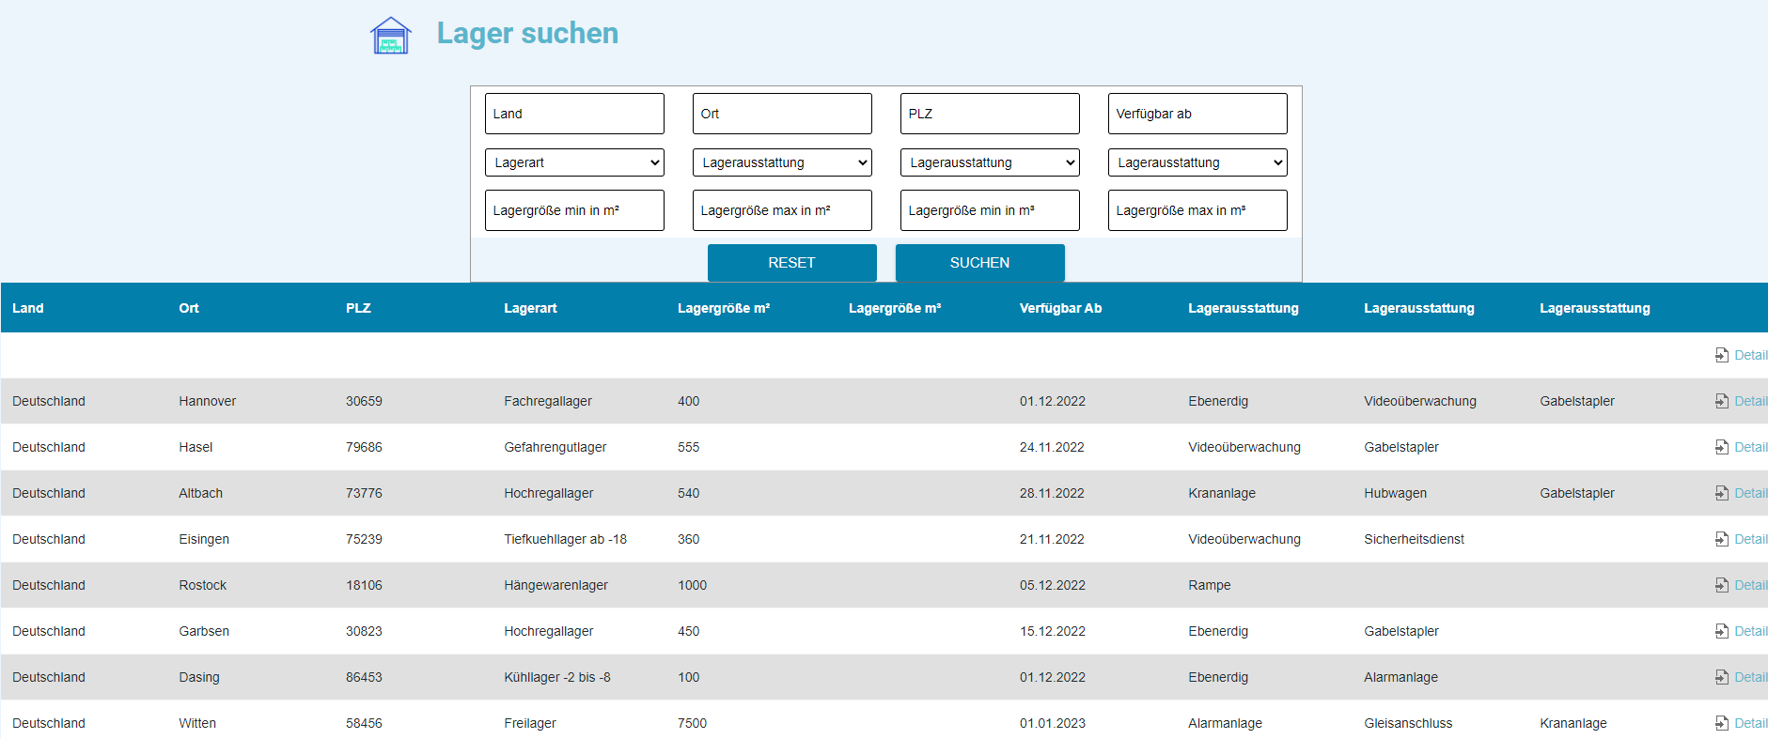The width and height of the screenshot is (1768, 739).
Task: Select the Gleisanschluss cell
Action: point(1408,723)
